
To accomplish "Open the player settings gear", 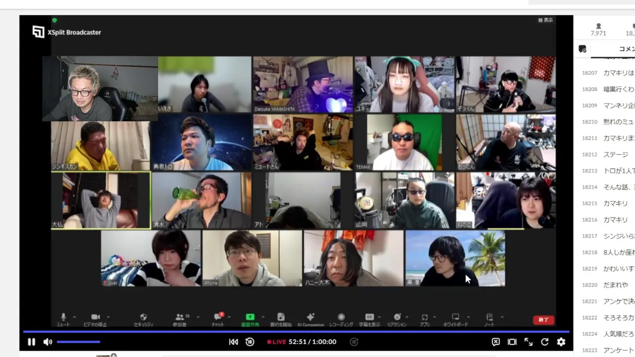I will [561, 342].
